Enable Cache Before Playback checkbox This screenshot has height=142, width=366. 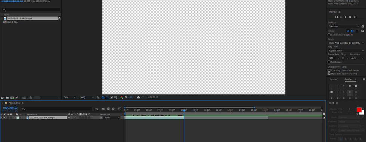point(329,35)
